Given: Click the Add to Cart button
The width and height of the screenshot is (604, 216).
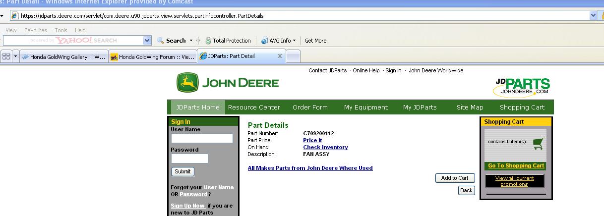Looking at the screenshot, I should click(x=455, y=178).
